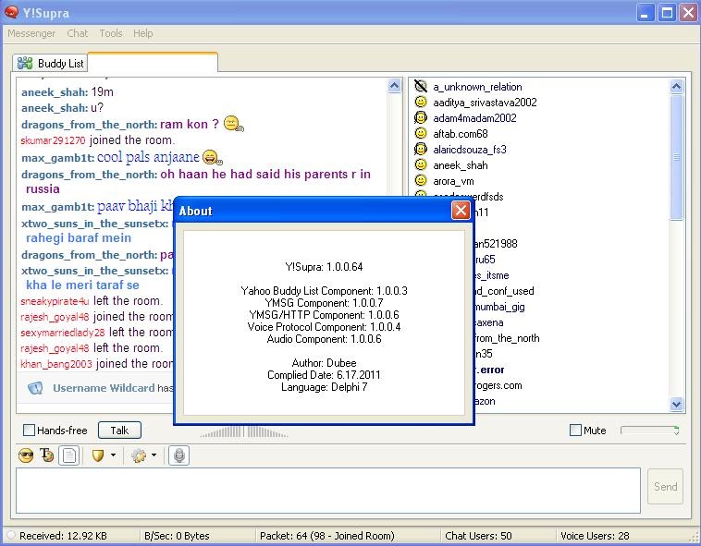Click the Talk button
This screenshot has height=546, width=701.
[119, 431]
